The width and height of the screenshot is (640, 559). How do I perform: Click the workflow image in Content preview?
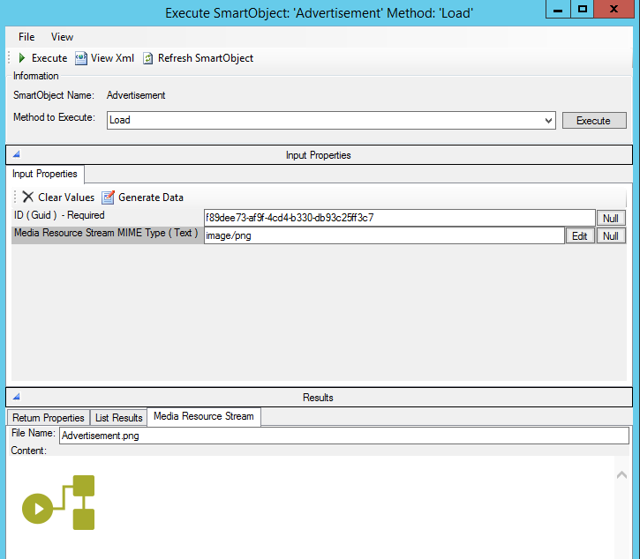pyautogui.click(x=58, y=503)
